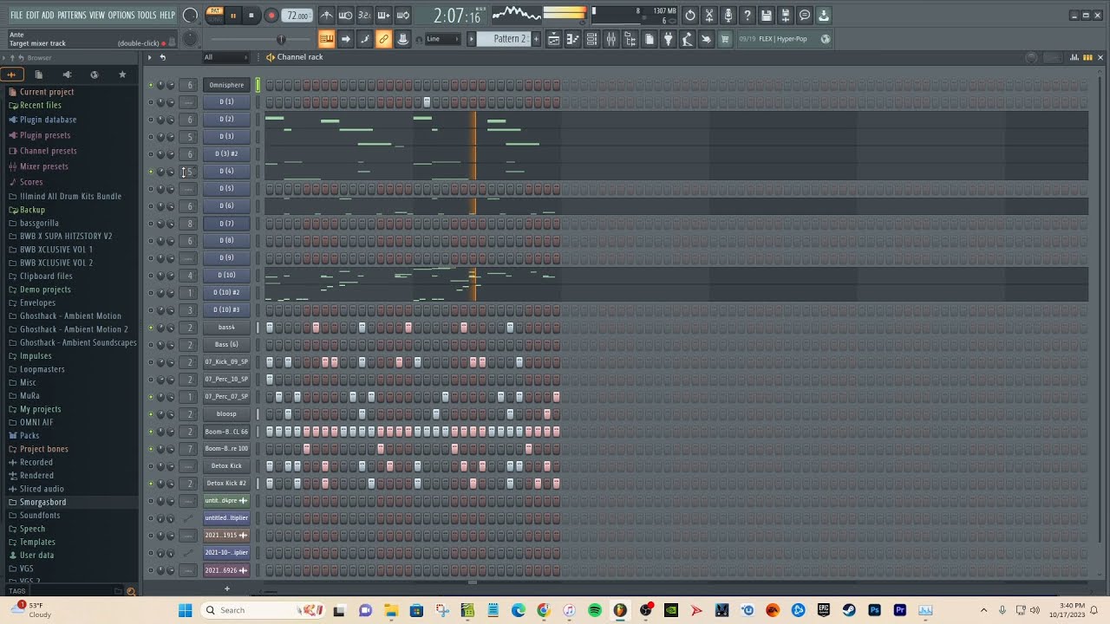Image resolution: width=1110 pixels, height=624 pixels.
Task: Toggle mute LED for Detox Kick #2
Action: 151,484
